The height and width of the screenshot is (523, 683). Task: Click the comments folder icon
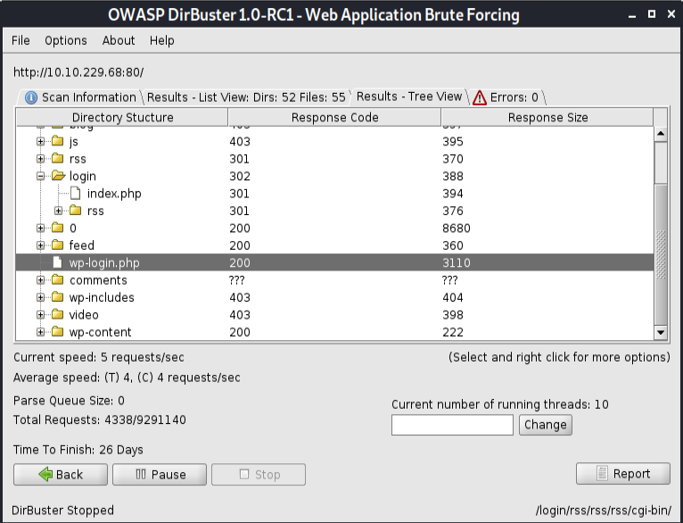57,280
